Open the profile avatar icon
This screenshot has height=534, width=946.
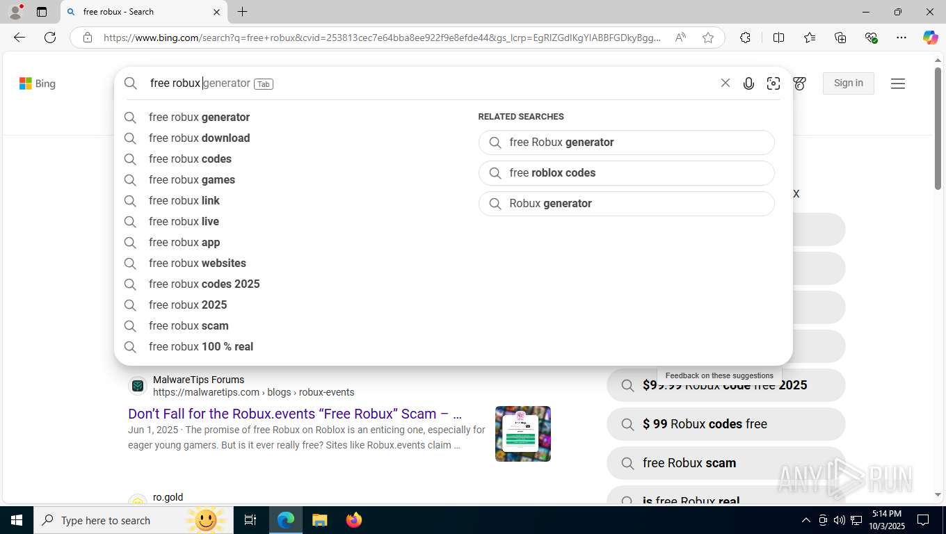[15, 12]
